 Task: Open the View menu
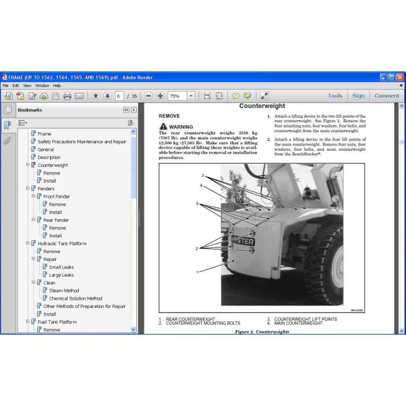(27, 86)
